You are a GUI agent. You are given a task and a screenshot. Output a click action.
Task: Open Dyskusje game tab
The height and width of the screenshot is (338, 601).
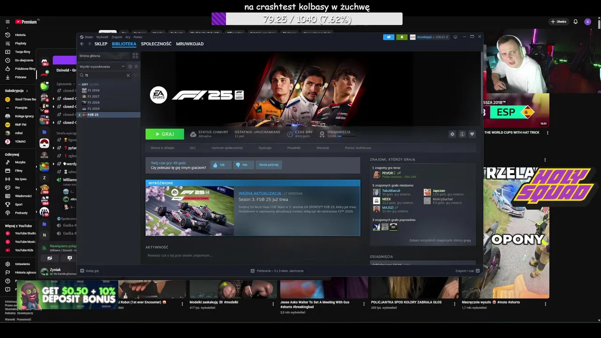(265, 148)
